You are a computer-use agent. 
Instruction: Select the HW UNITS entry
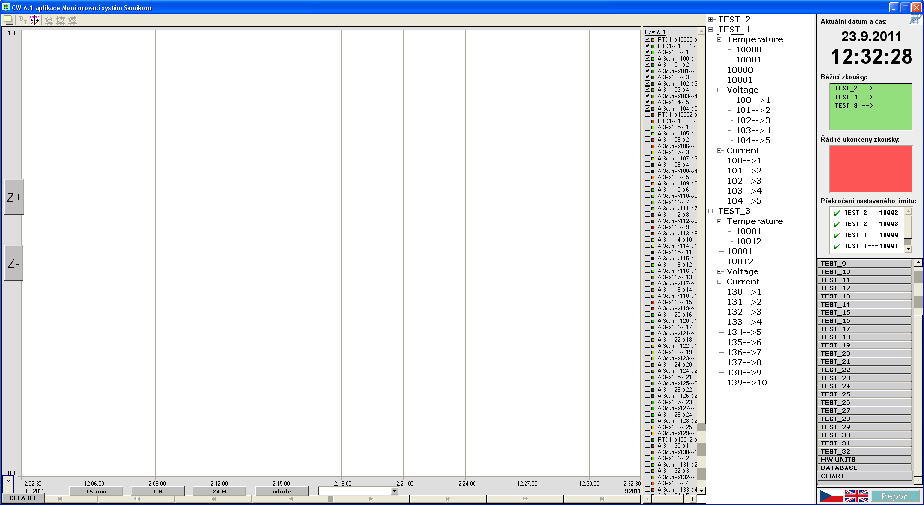864,459
